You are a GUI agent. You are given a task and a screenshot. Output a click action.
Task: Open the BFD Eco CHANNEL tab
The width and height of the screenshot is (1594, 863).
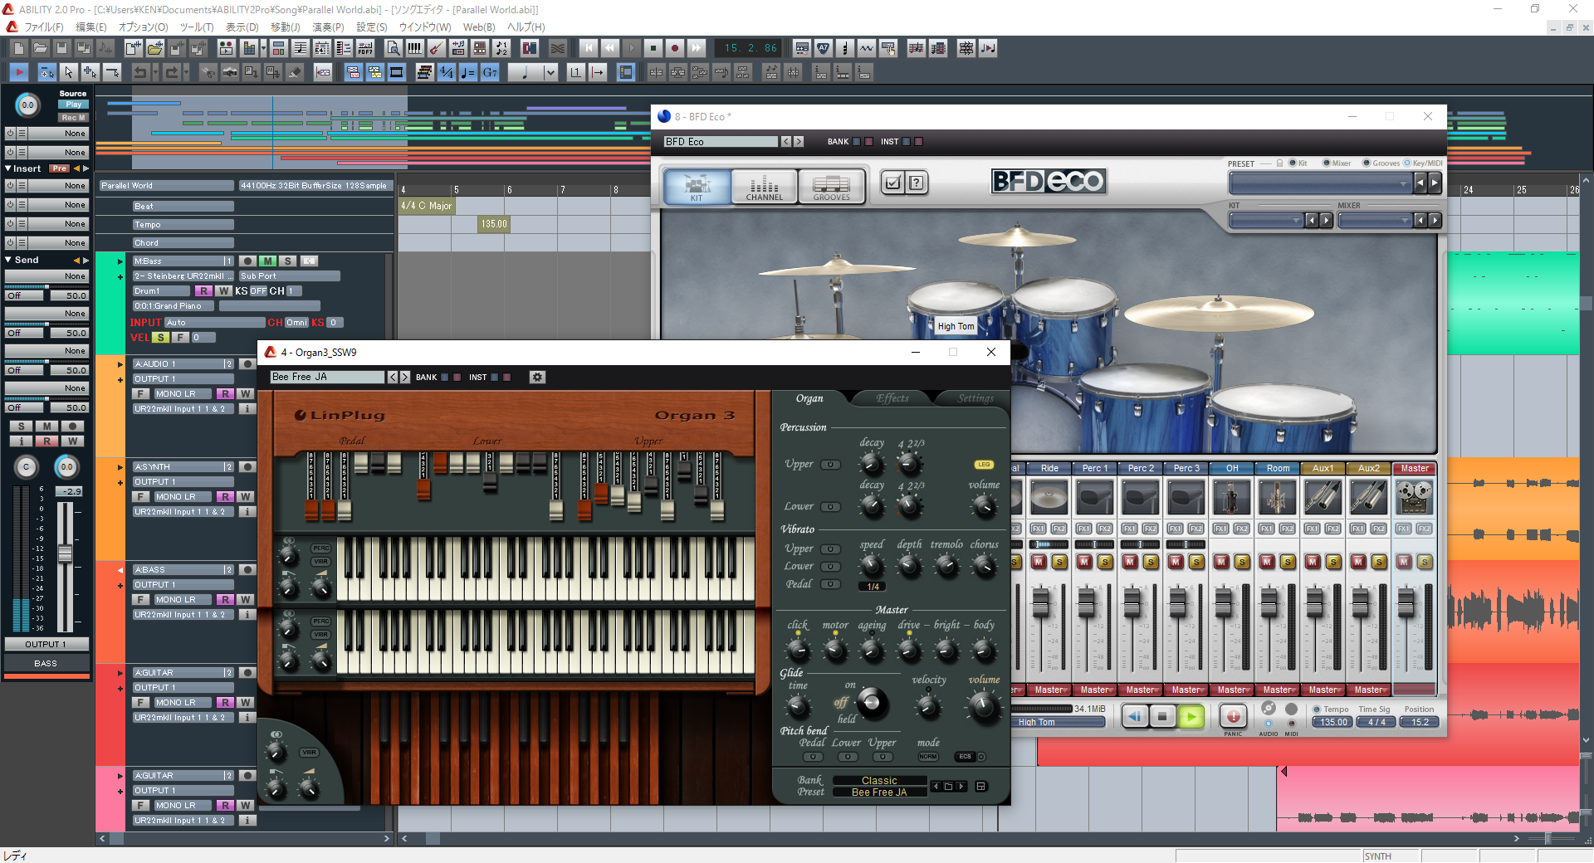pyautogui.click(x=765, y=186)
